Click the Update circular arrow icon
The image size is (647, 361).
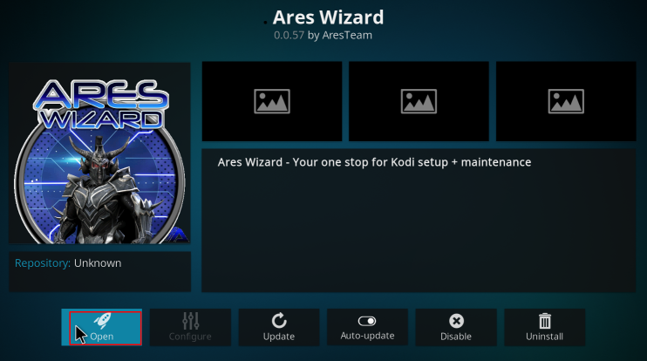(x=279, y=321)
